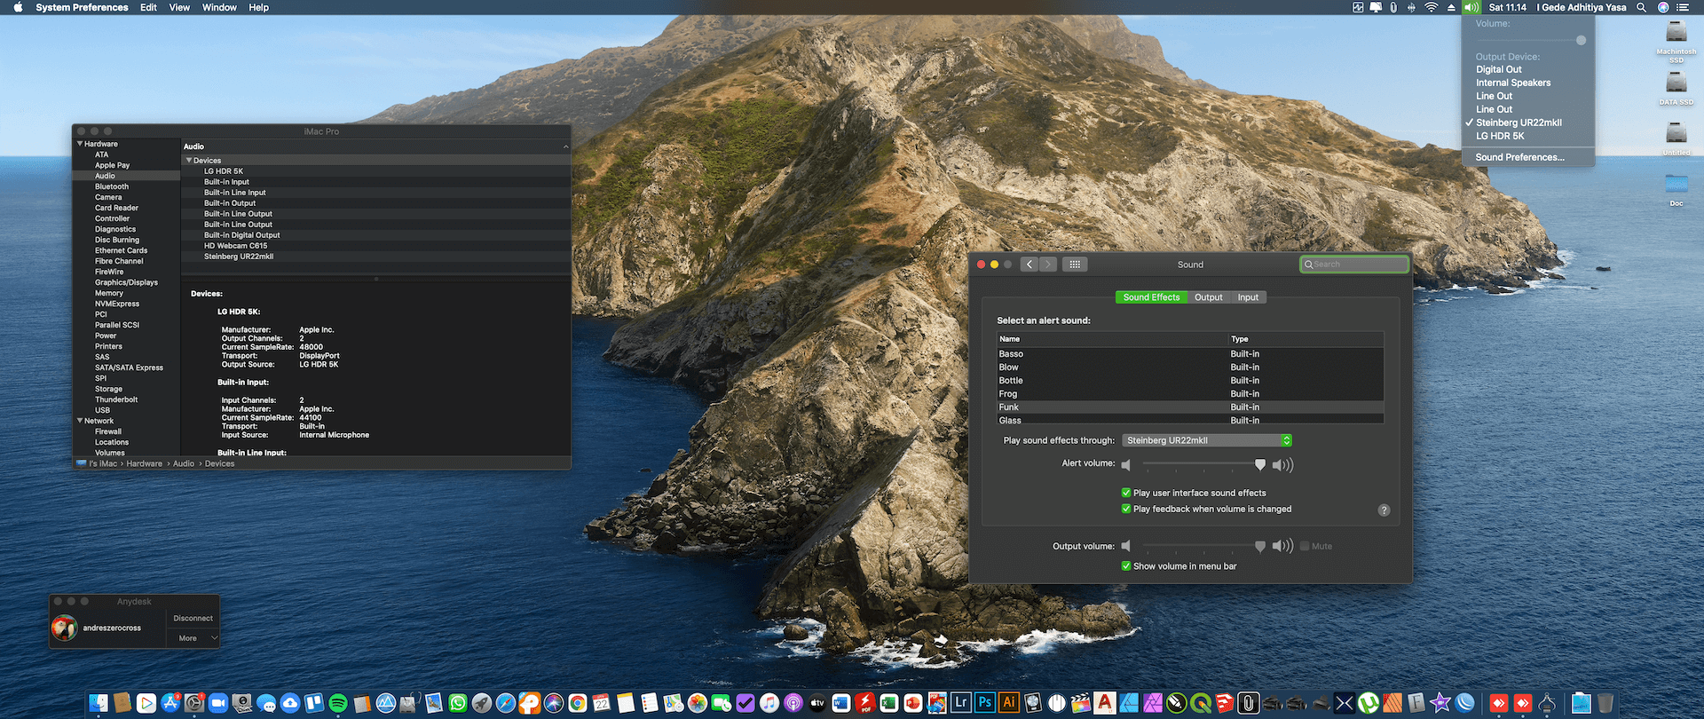Open AutoCAD in the Dock
Viewport: 1704px width, 719px height.
coord(1105,703)
